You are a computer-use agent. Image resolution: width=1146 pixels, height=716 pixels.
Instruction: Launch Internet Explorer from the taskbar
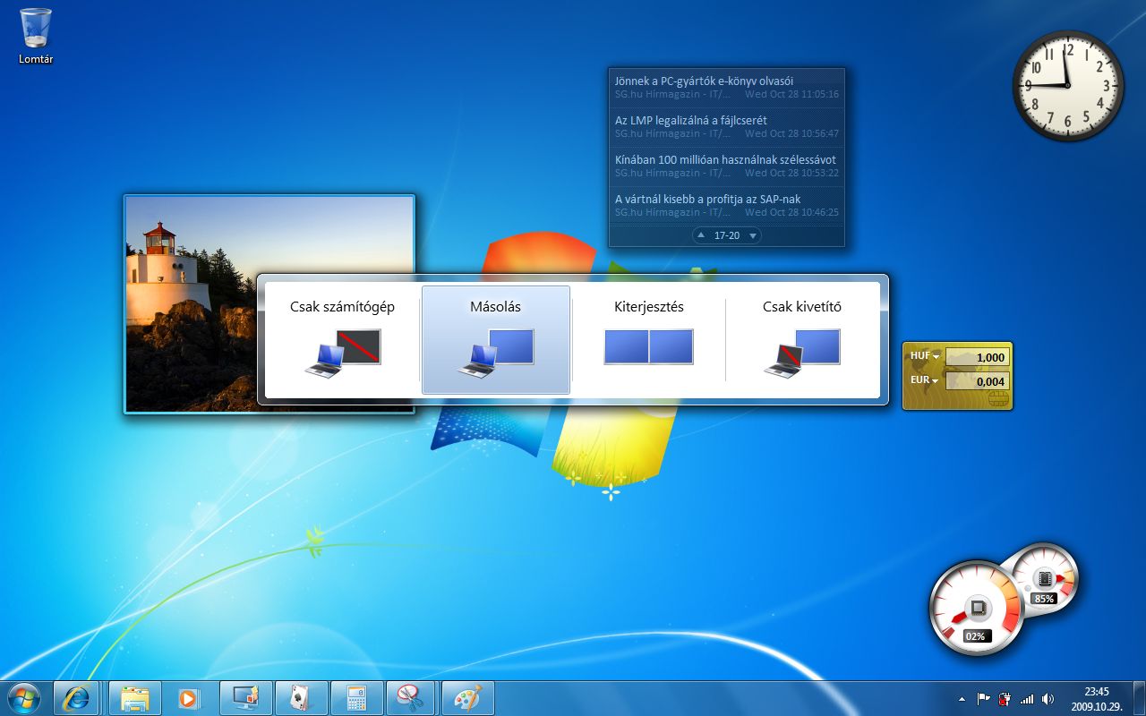(76, 697)
